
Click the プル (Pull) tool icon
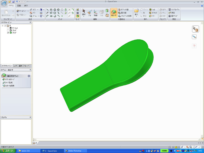click(x=90, y=12)
